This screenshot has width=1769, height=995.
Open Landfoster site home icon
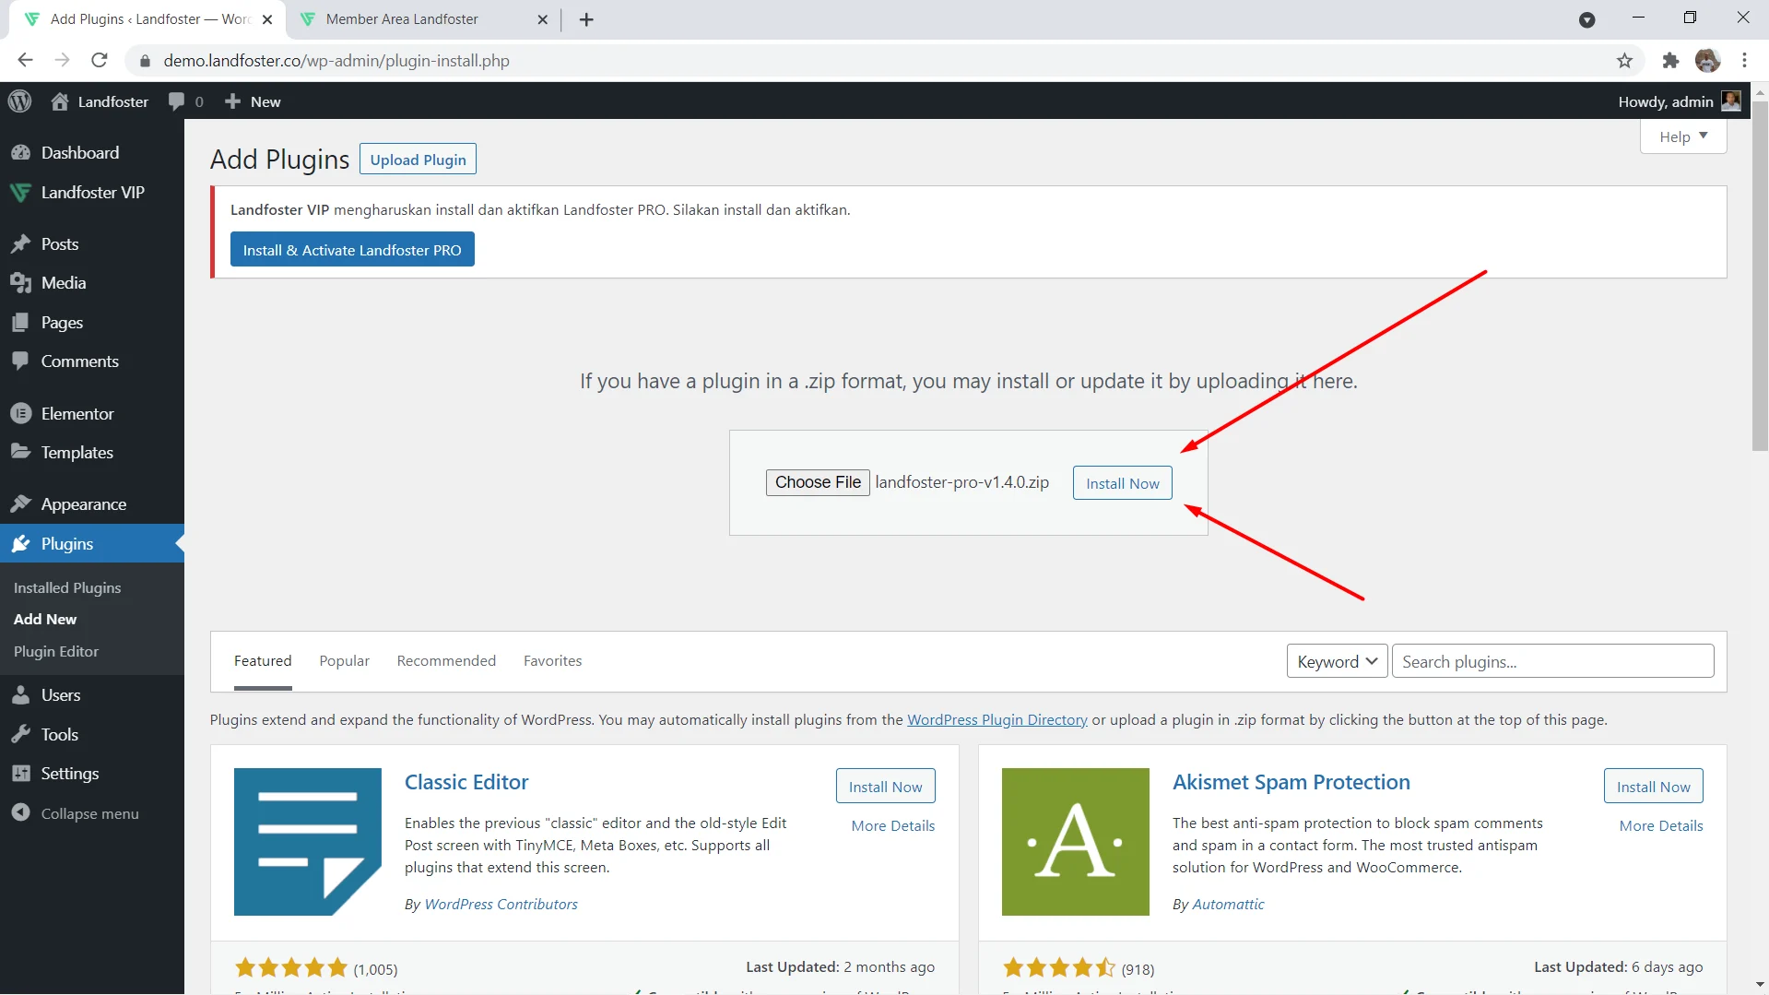pyautogui.click(x=60, y=101)
